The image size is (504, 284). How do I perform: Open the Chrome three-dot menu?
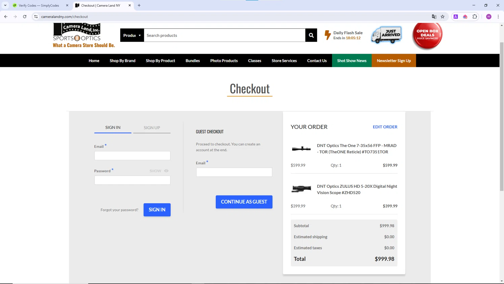[498, 16]
